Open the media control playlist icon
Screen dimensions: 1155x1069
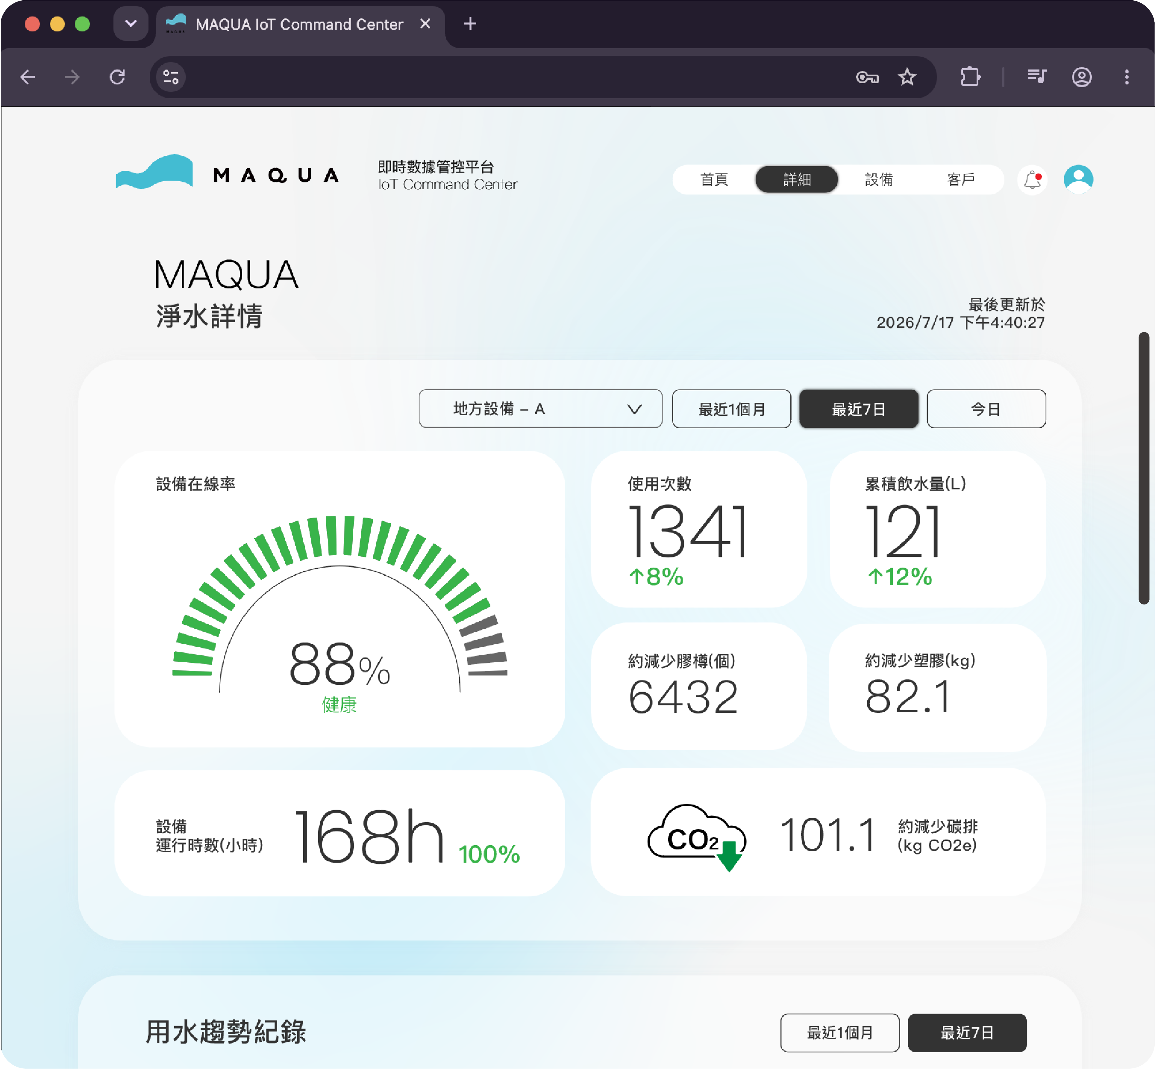click(1037, 76)
